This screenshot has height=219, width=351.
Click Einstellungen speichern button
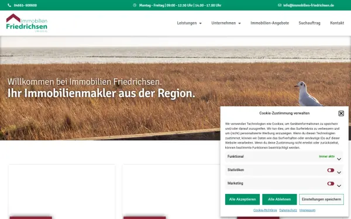click(x=321, y=199)
